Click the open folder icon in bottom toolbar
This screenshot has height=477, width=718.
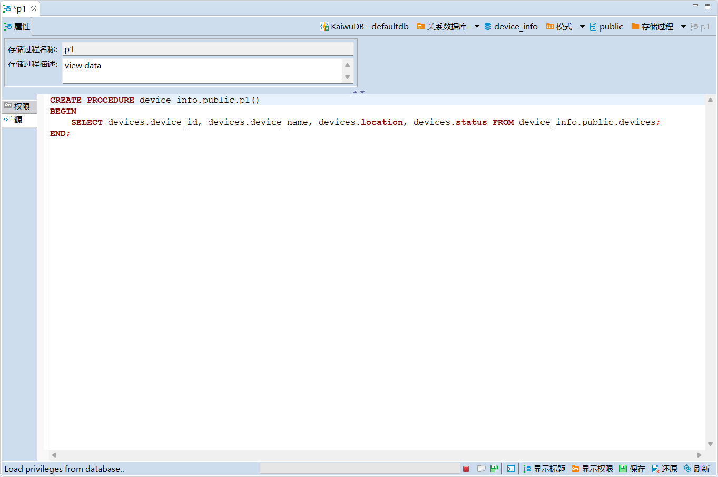(x=481, y=469)
